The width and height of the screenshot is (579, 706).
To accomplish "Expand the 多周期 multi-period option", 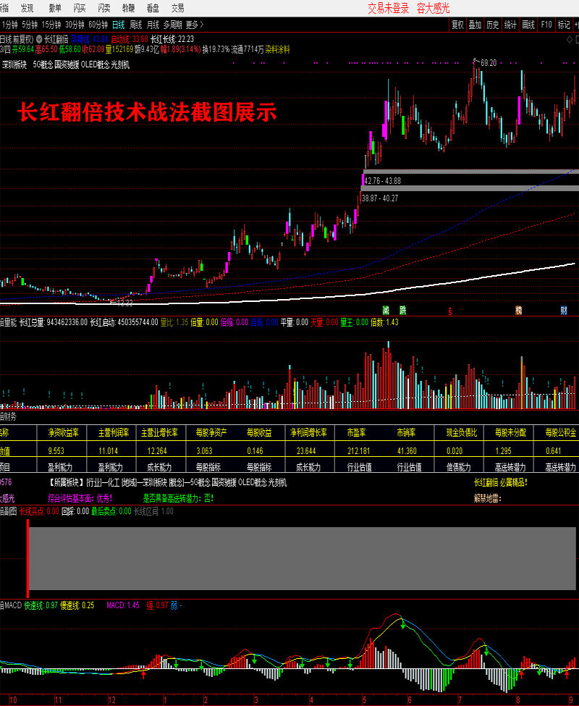I will (172, 25).
